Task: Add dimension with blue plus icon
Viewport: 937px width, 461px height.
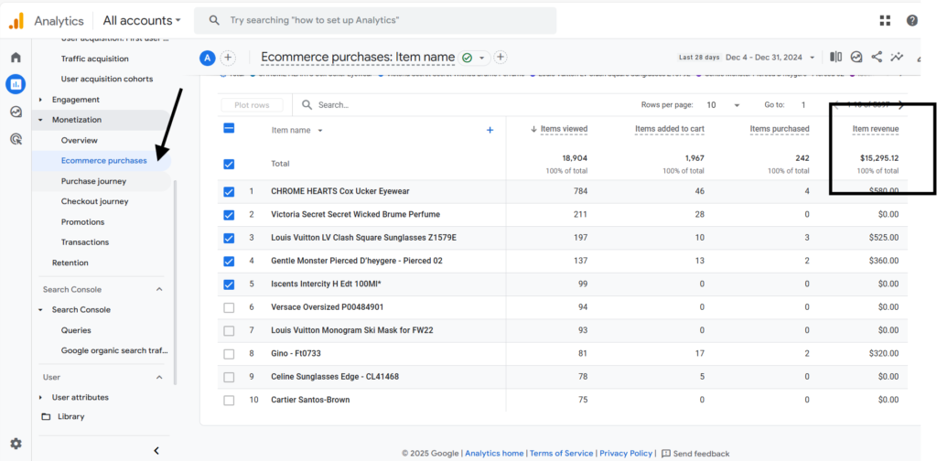Action: click(x=490, y=130)
